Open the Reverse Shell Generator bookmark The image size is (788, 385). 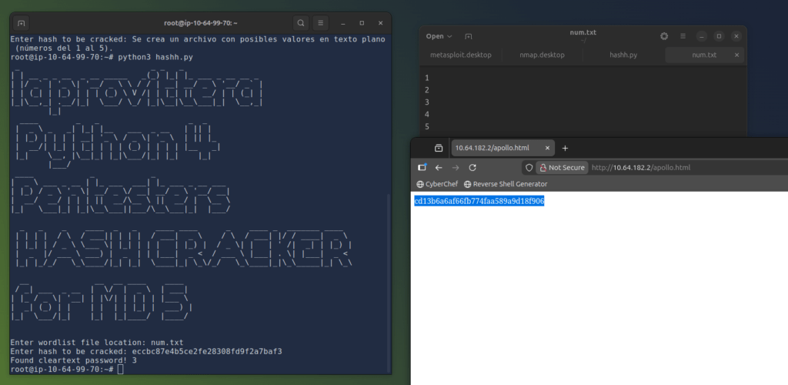[x=506, y=184]
